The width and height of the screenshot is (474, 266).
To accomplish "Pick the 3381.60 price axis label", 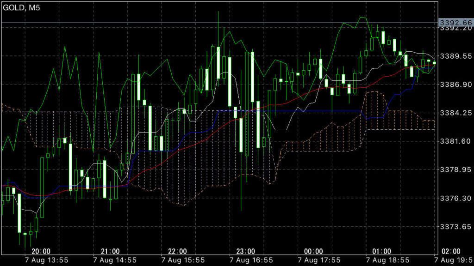I will pos(455,141).
